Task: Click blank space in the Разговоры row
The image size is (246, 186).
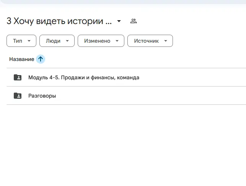Action: [x=153, y=96]
